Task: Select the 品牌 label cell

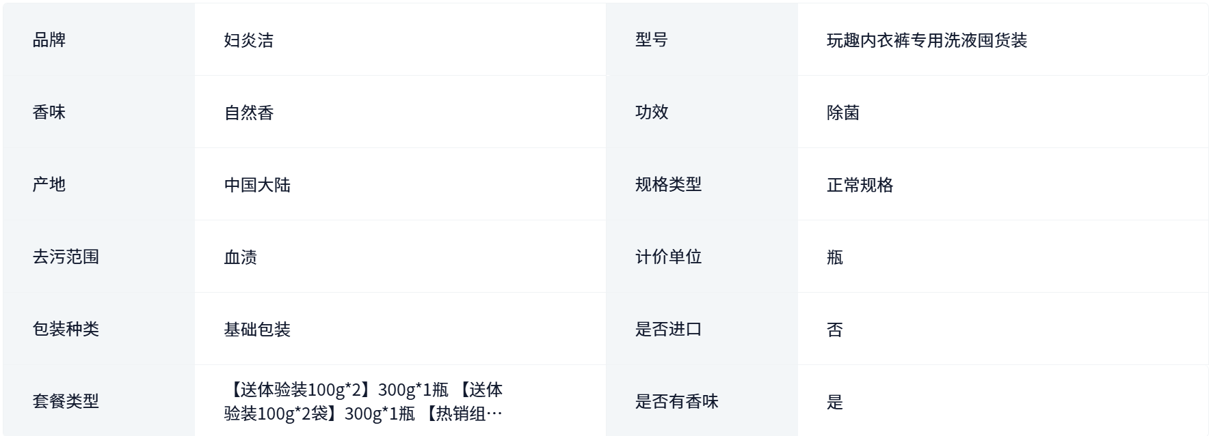Action: click(x=99, y=40)
